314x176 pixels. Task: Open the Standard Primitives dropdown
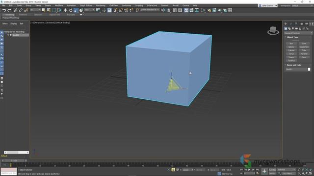pyautogui.click(x=298, y=33)
